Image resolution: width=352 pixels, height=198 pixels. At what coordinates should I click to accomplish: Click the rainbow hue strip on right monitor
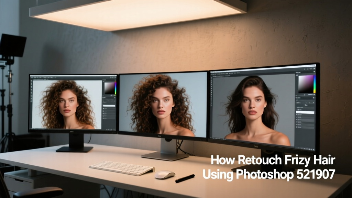(x=315, y=84)
